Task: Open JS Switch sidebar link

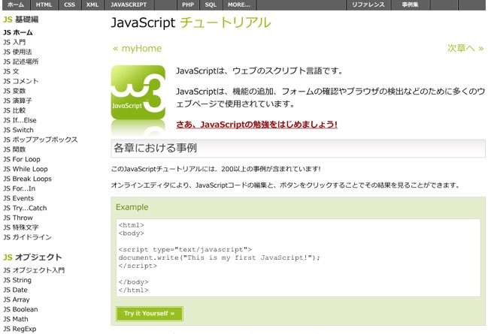Action: coord(18,130)
